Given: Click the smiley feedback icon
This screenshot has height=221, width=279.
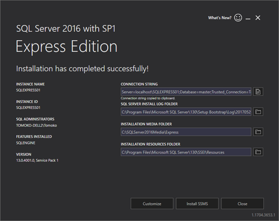Looking at the screenshot, I should [238, 18].
